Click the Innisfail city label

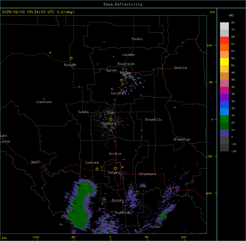coord(118,93)
